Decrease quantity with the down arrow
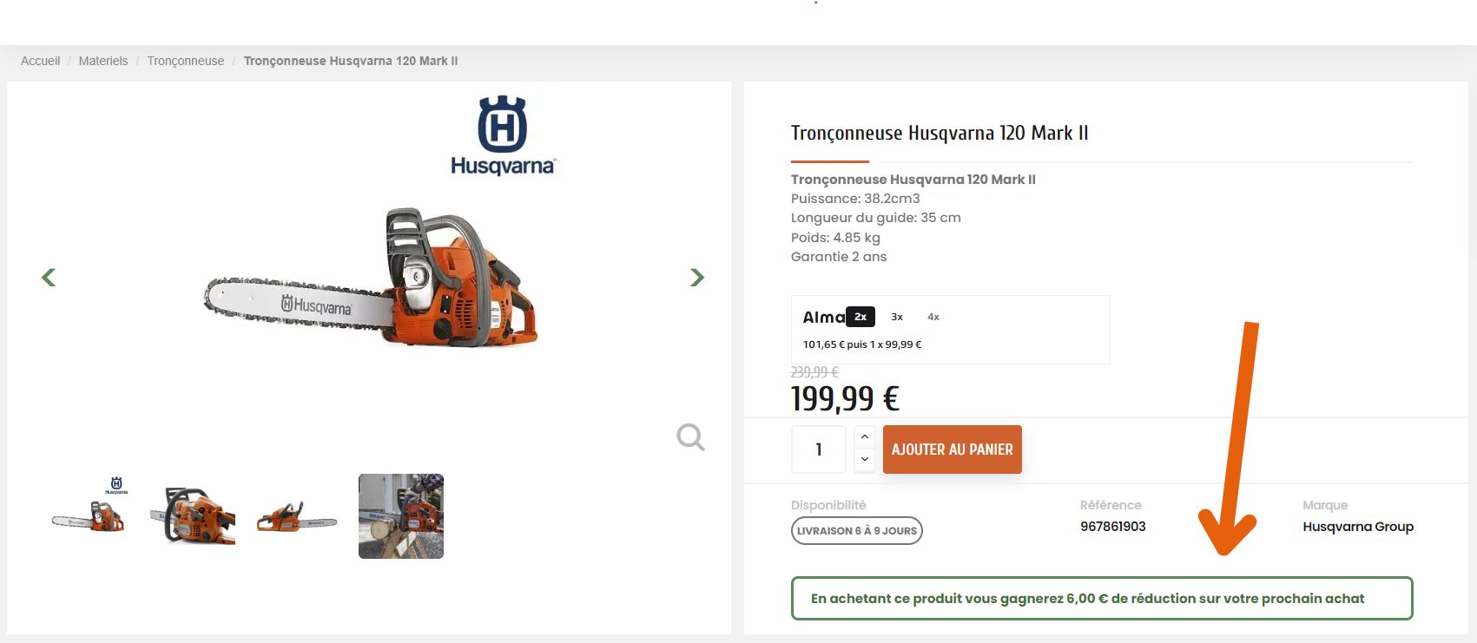This screenshot has height=643, width=1477. 865,460
